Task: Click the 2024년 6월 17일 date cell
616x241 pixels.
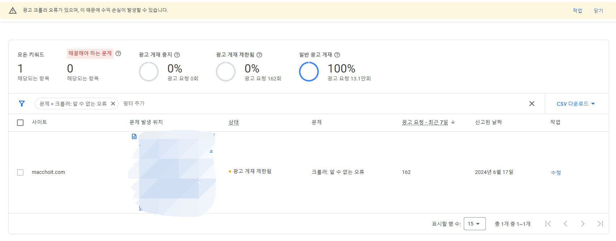Action: click(x=494, y=172)
